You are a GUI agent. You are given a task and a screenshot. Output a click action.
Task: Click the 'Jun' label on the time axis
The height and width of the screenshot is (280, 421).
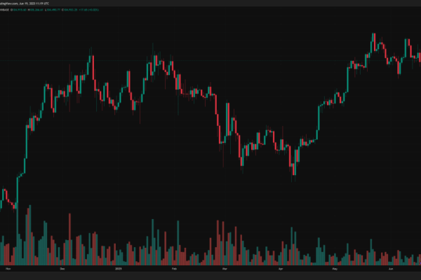391,269
